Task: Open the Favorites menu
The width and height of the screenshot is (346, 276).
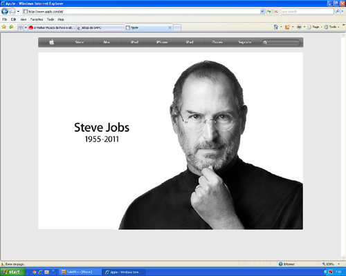Action: point(37,19)
